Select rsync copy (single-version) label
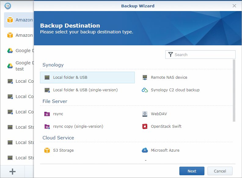Image resolution: width=242 pixels, height=178 pixels. click(78, 127)
